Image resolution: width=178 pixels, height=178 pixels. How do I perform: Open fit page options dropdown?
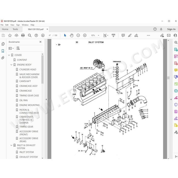106,35
